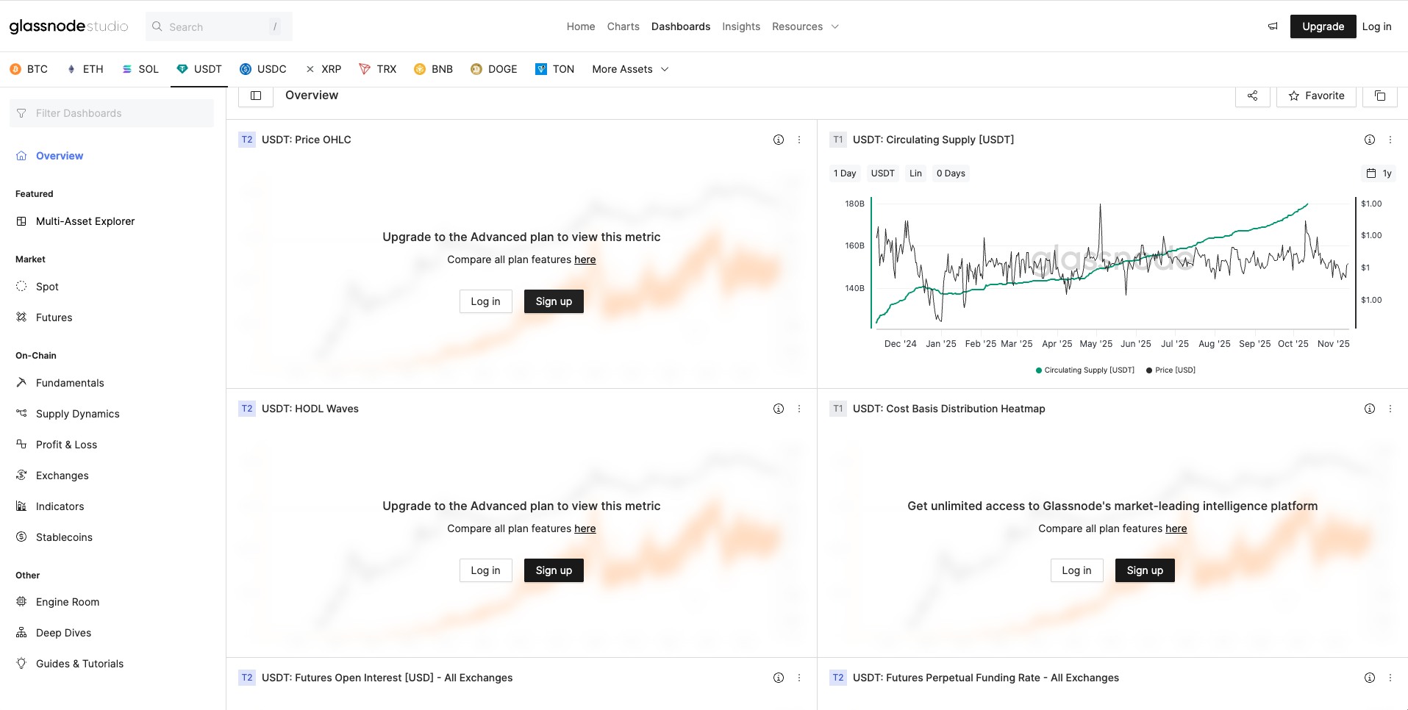This screenshot has height=710, width=1408.
Task: Select the Lin scale chip
Action: point(915,173)
